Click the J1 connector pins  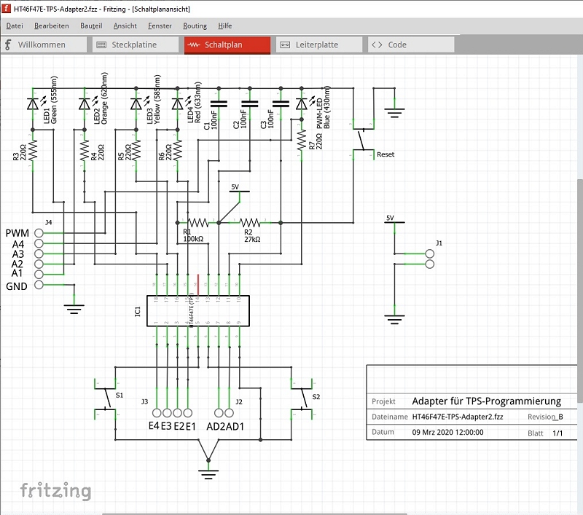429,259
